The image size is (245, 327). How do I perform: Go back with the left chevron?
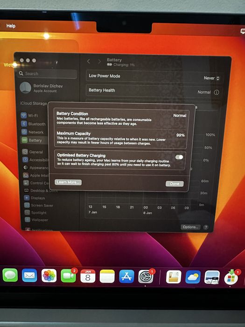[x=89, y=61]
